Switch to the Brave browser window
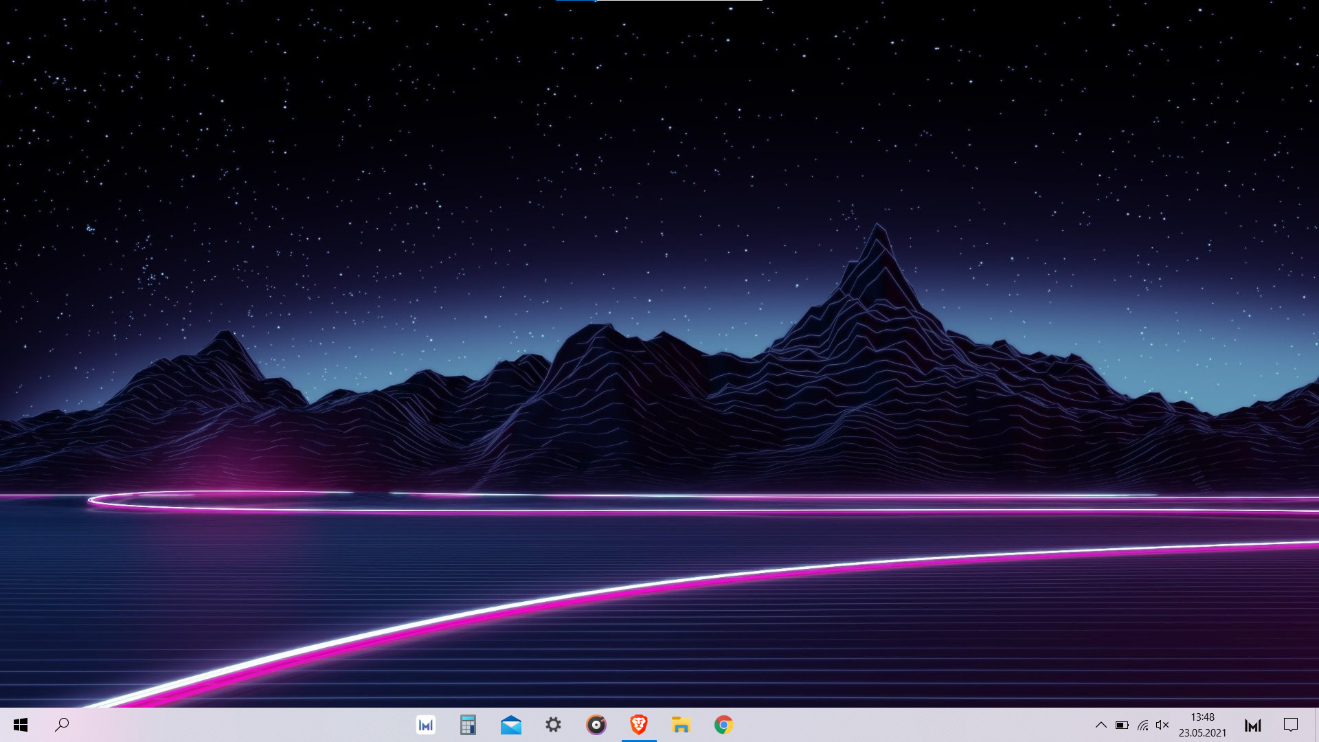Viewport: 1319px width, 742px height. [x=638, y=725]
